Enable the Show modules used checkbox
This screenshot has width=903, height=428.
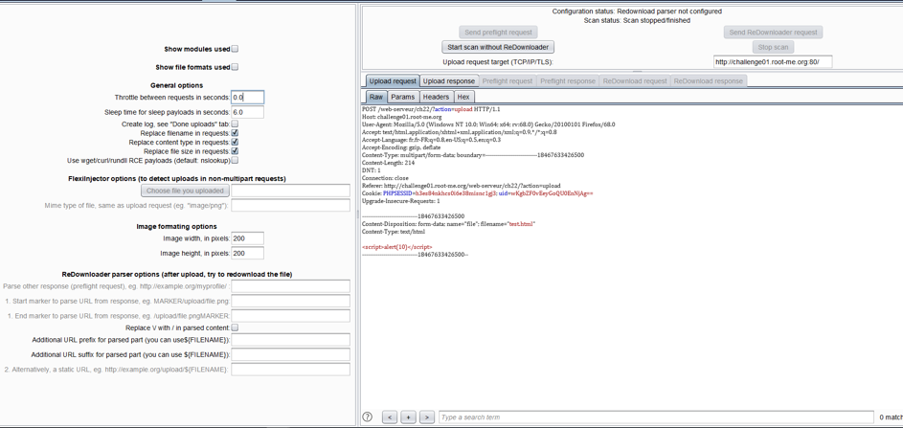(x=235, y=49)
